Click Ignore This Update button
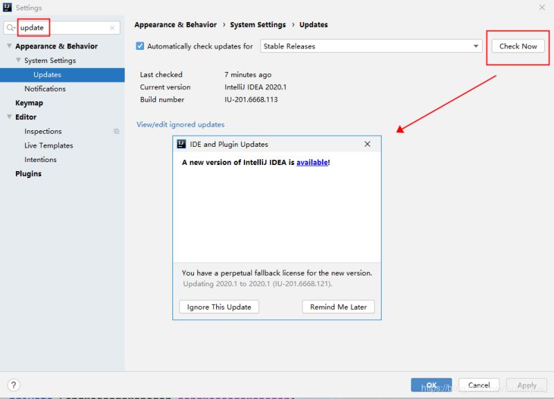This screenshot has width=554, height=399. [219, 307]
